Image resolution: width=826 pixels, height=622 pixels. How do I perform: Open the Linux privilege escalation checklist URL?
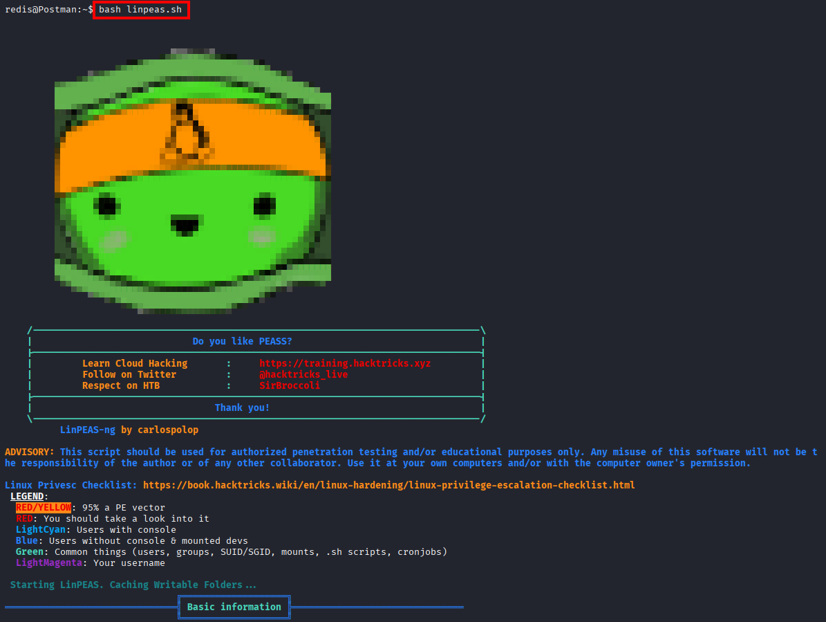388,485
